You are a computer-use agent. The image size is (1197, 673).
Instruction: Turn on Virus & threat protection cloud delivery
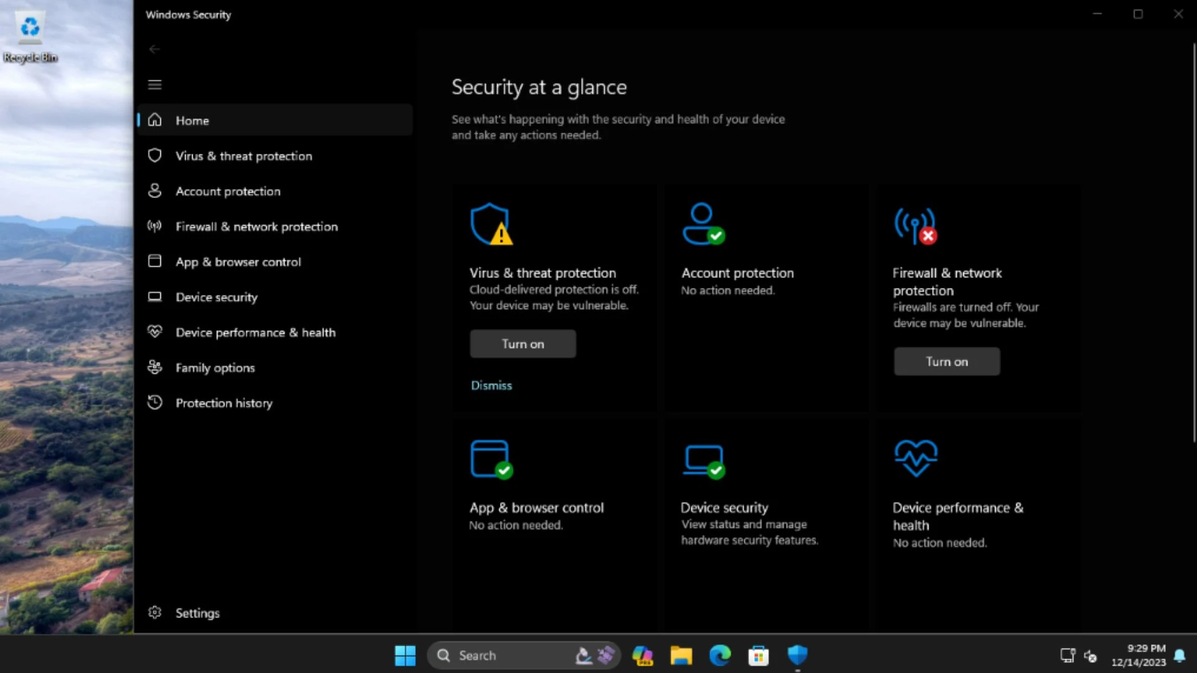point(523,343)
